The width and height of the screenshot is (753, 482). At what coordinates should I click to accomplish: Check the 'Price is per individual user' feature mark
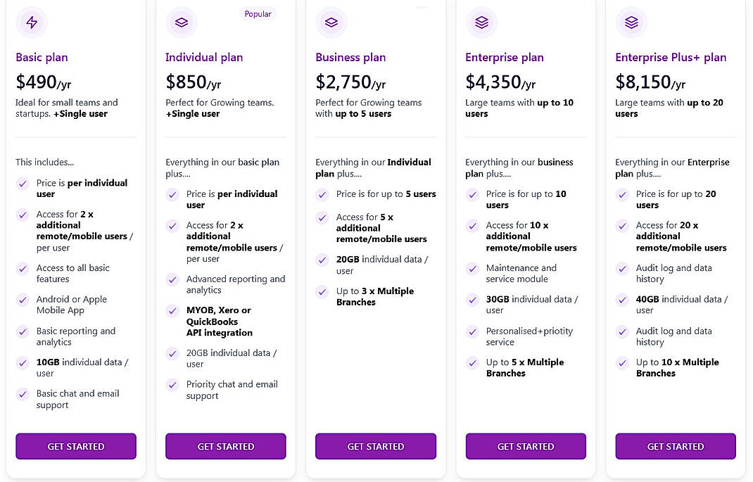(x=23, y=182)
